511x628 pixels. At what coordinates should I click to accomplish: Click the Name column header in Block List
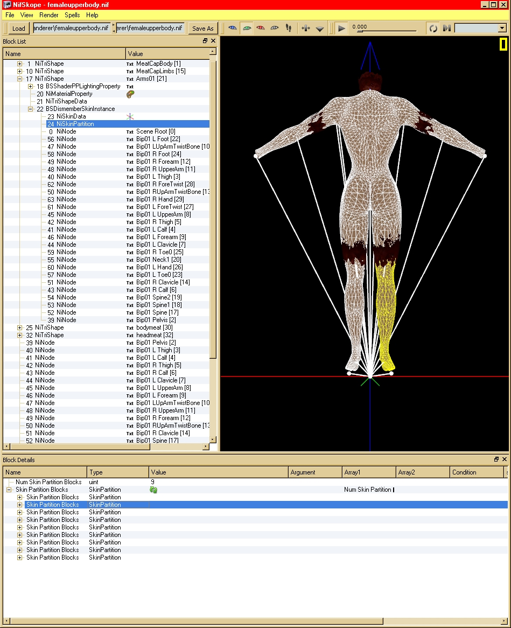(64, 54)
